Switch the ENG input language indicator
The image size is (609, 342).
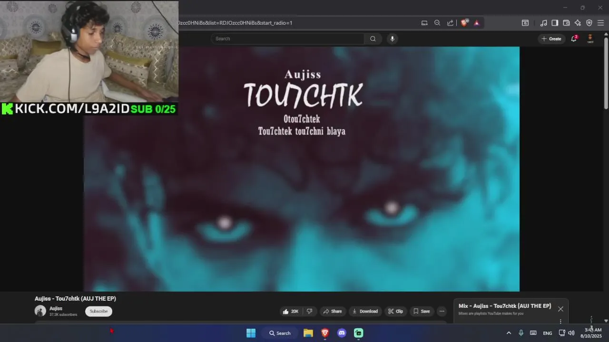coord(548,333)
